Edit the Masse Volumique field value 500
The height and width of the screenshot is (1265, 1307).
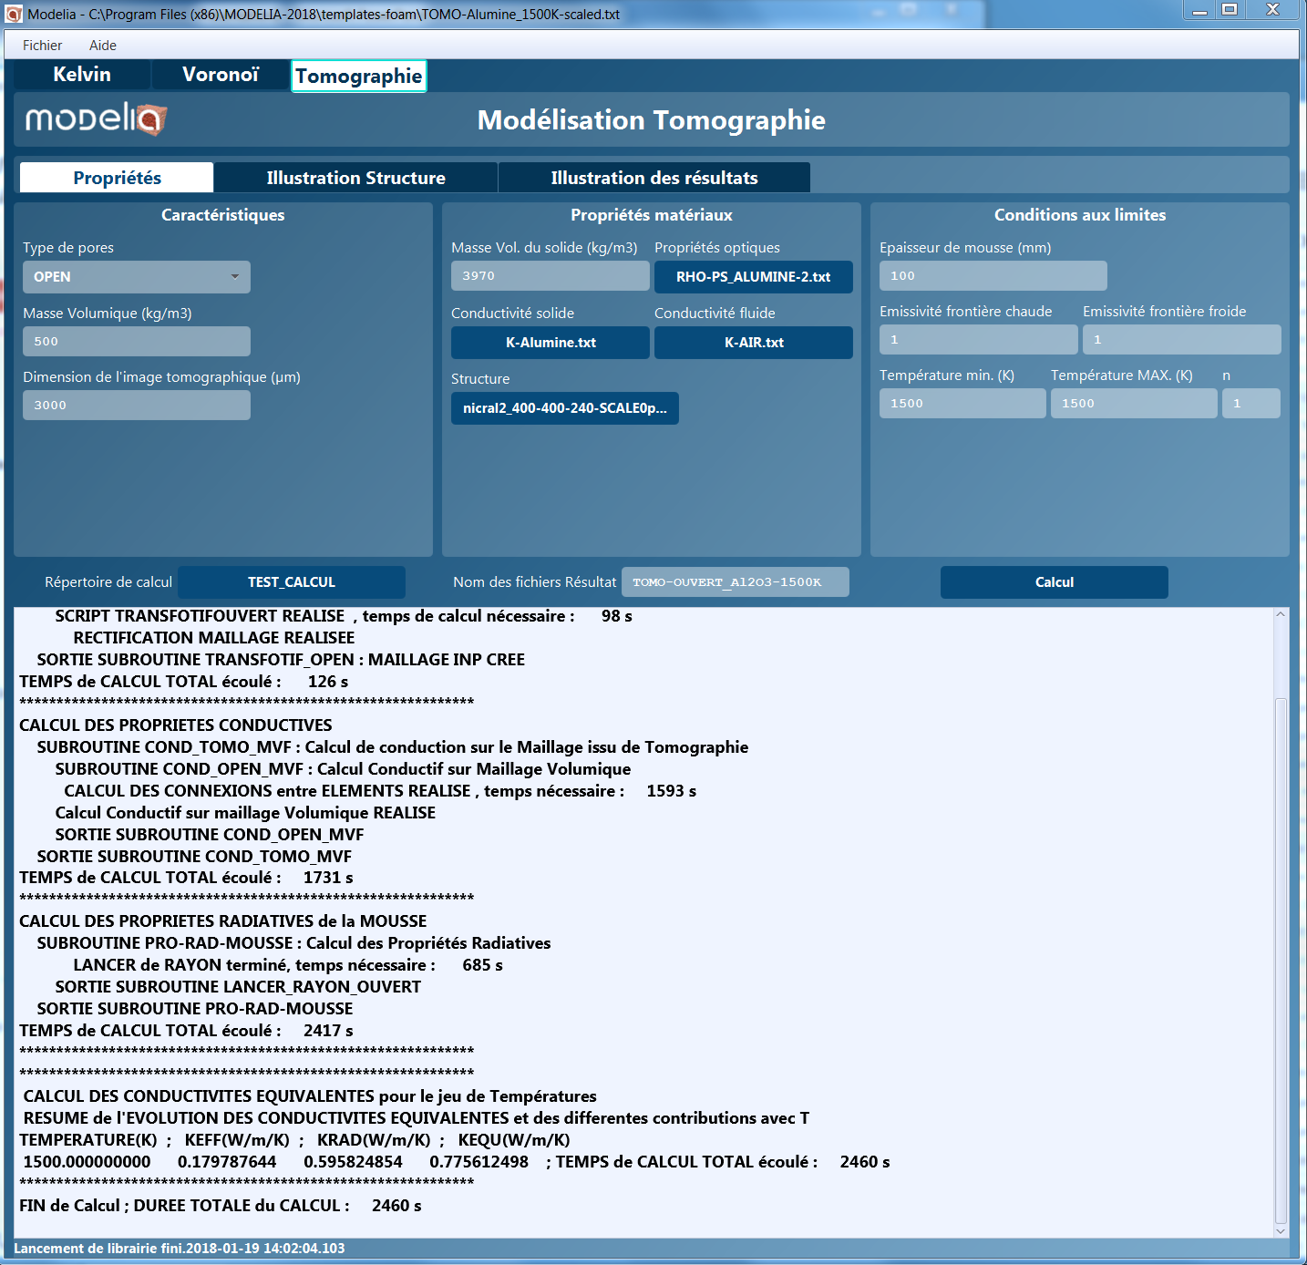[x=137, y=342]
